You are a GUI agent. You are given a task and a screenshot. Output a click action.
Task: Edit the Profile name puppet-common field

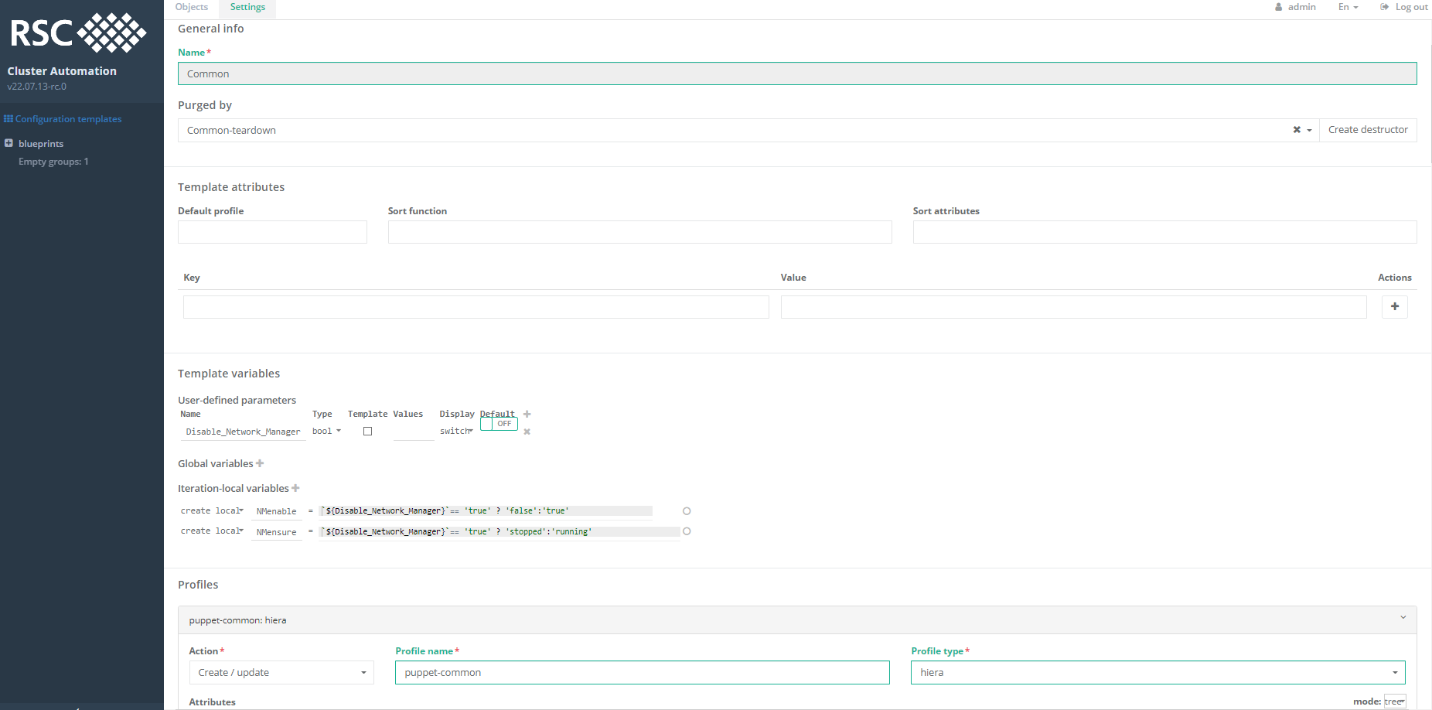click(643, 673)
